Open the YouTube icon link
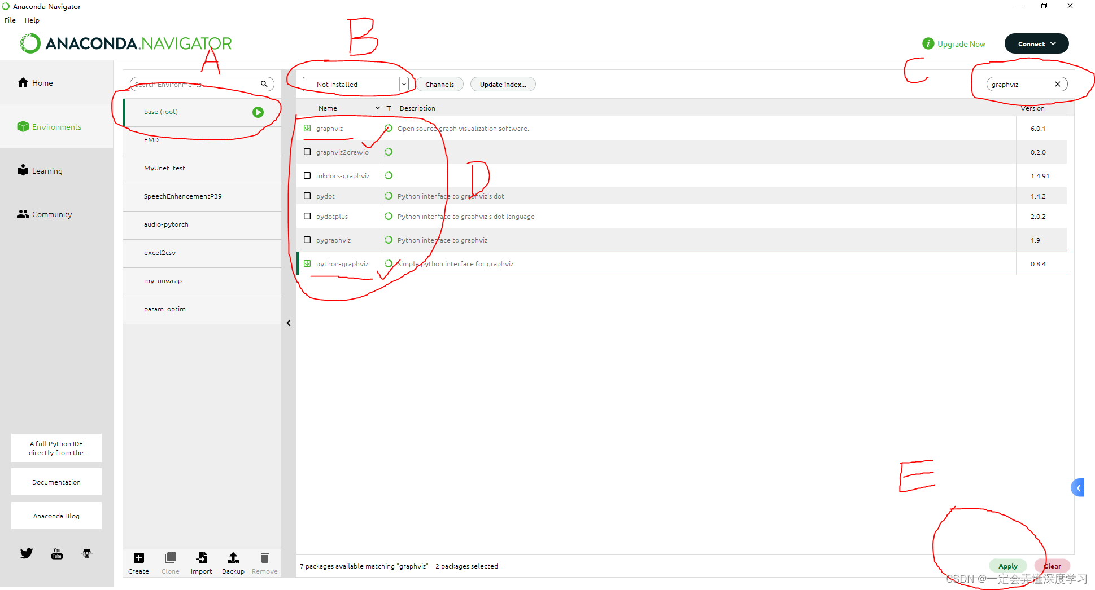The width and height of the screenshot is (1095, 590). click(x=57, y=553)
